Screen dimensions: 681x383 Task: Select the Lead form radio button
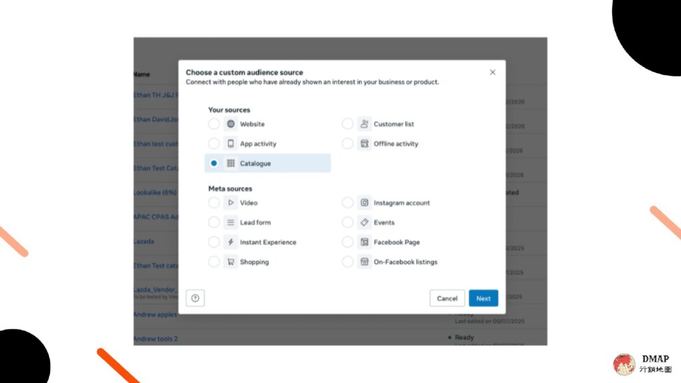tap(213, 222)
